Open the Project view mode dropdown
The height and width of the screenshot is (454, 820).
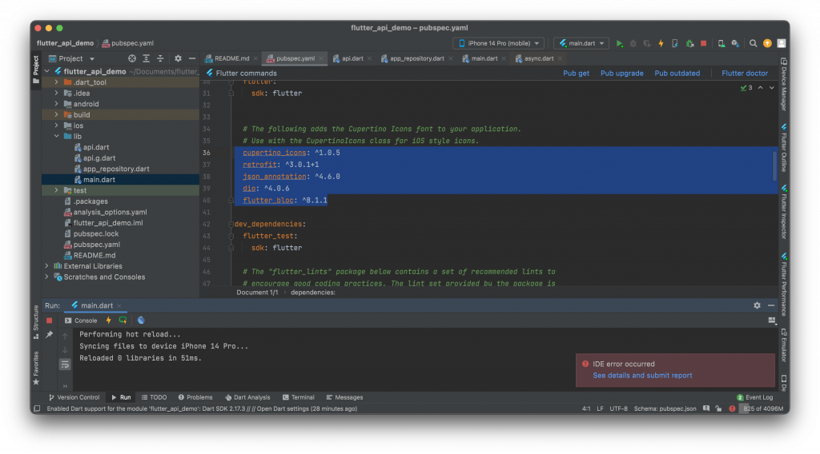pyautogui.click(x=71, y=58)
